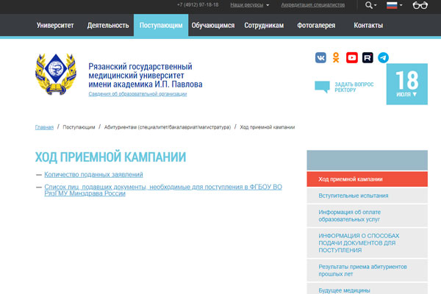The height and width of the screenshot is (294, 441).
Task: Open the 'Фотогалерея' menu item
Action: 315,25
